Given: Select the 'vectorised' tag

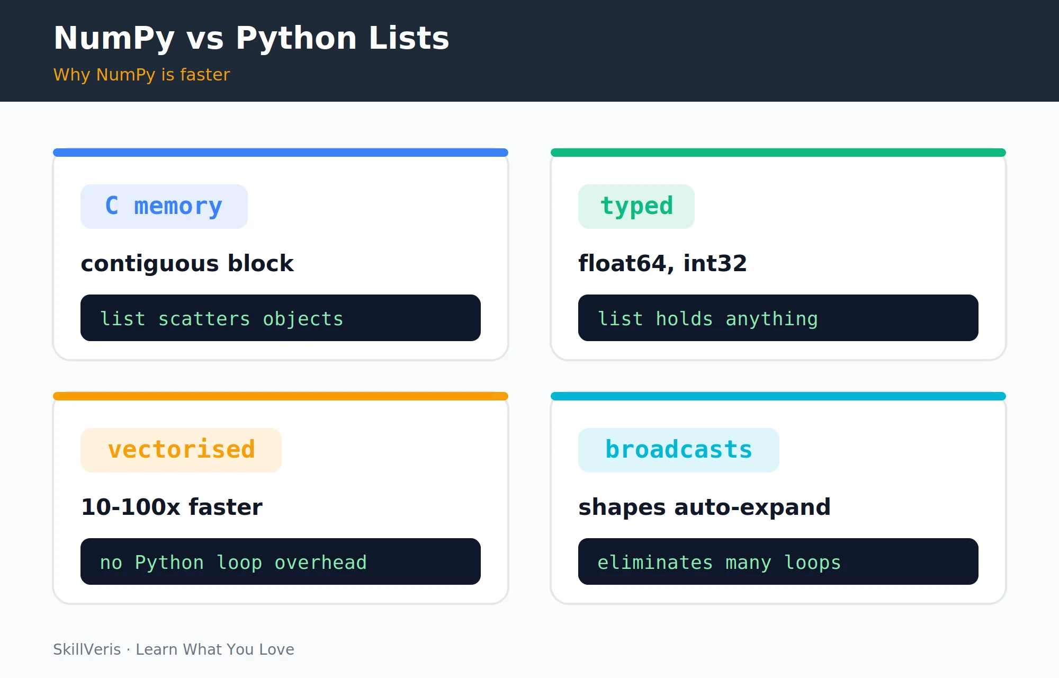Looking at the screenshot, I should [181, 450].
